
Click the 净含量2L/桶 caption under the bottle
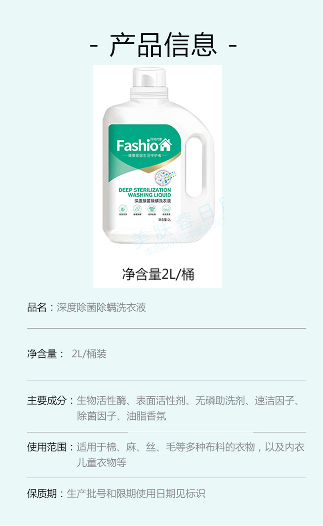tap(158, 274)
